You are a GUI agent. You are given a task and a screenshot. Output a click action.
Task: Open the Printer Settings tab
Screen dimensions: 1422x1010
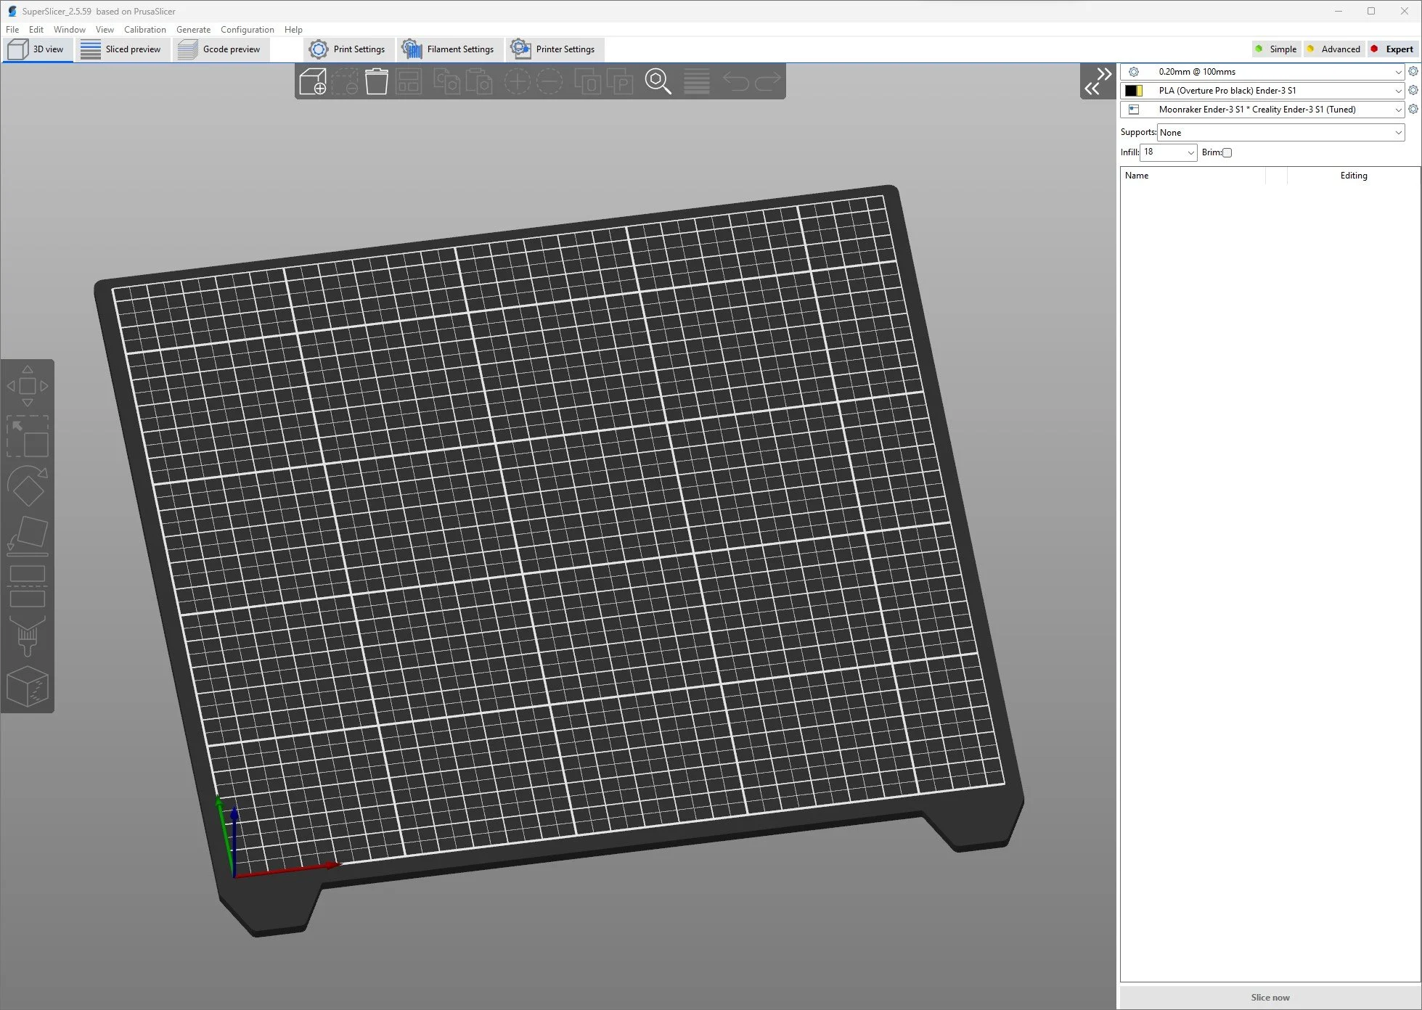click(x=555, y=49)
